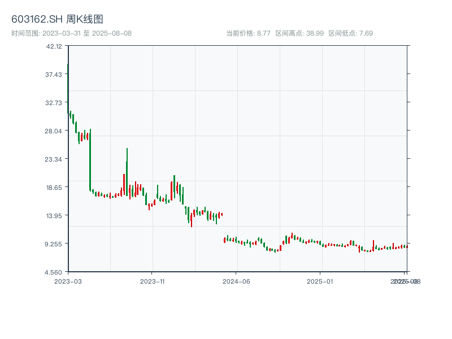Click the 42.12 y-axis tick label

click(54, 46)
